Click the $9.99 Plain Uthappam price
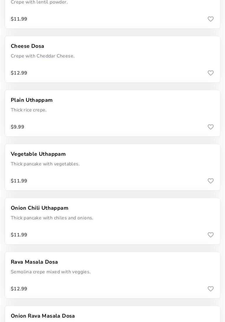Image resolution: width=225 pixels, height=322 pixels. 18,127
